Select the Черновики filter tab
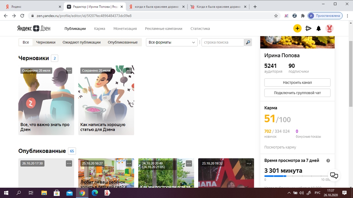Viewport: 353px width, 198px height. [x=46, y=42]
